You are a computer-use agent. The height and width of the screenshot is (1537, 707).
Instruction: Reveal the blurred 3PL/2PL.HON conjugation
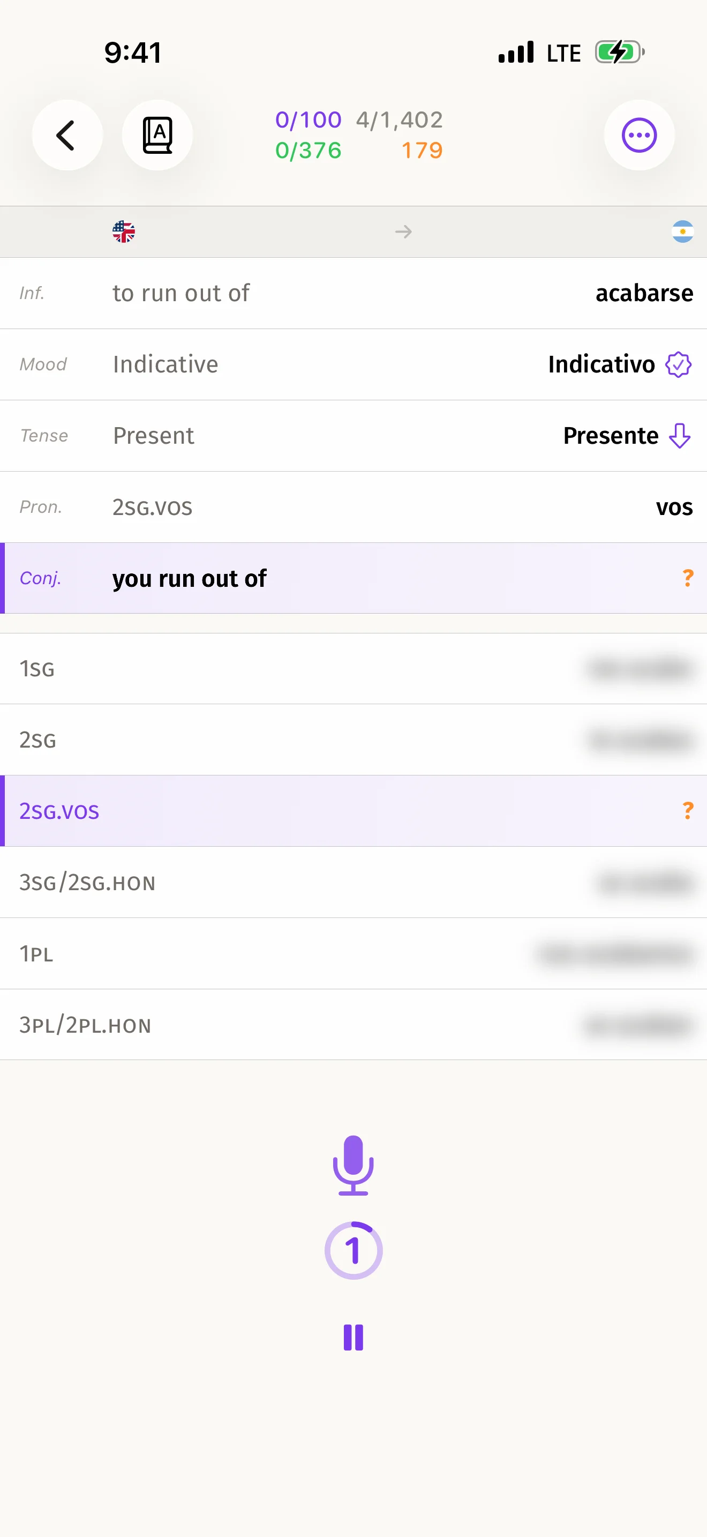(x=638, y=1026)
